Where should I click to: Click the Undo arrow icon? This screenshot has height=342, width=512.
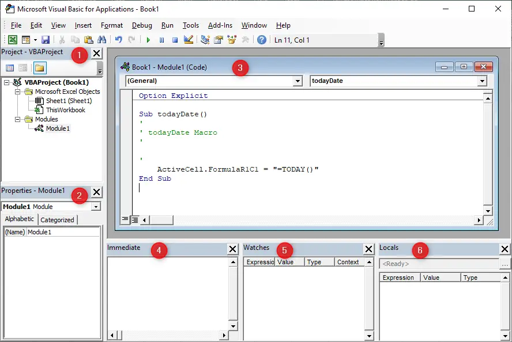pos(118,40)
